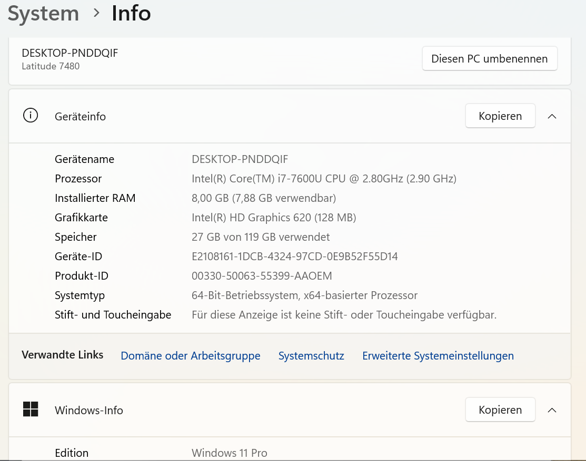Select 64-Bit-Betriebssystem system type value
Screen dimensions: 586x461
[305, 295]
